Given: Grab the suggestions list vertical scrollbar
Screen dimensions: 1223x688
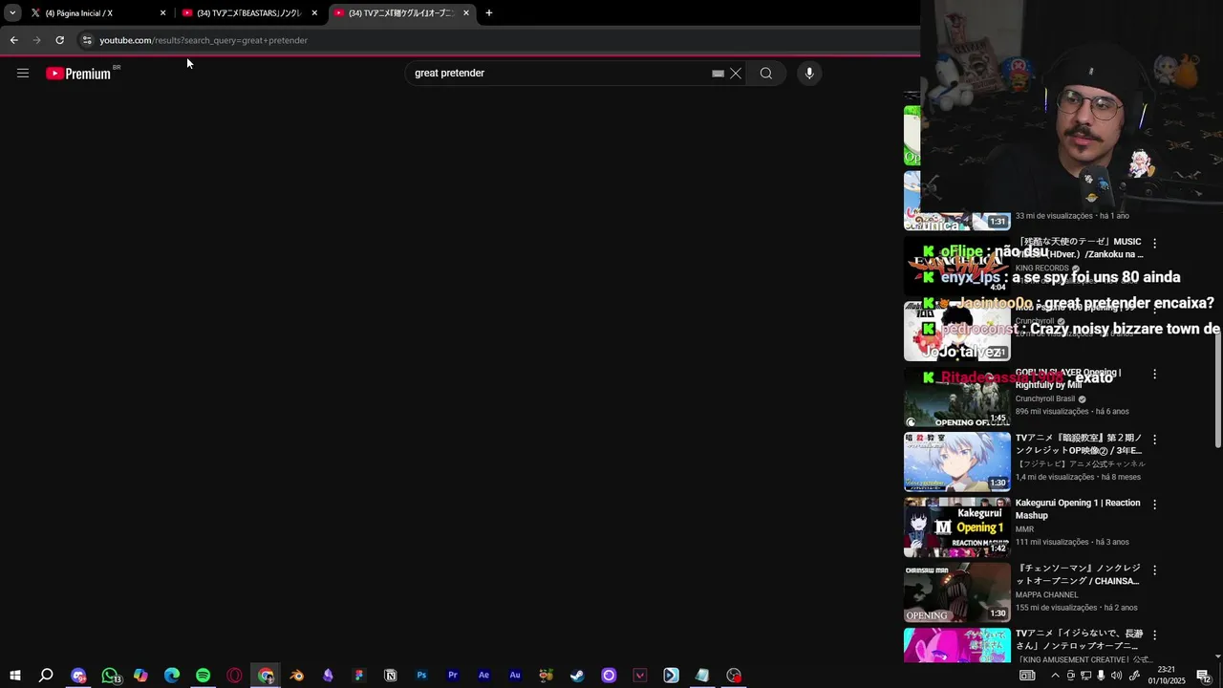Looking at the screenshot, I should coord(1217,392).
